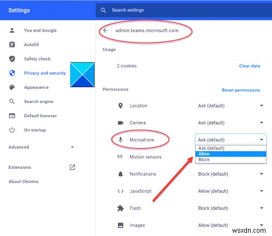Click the Autofill clipboard icon
This screenshot has width=272, height=236.
(x=12, y=45)
